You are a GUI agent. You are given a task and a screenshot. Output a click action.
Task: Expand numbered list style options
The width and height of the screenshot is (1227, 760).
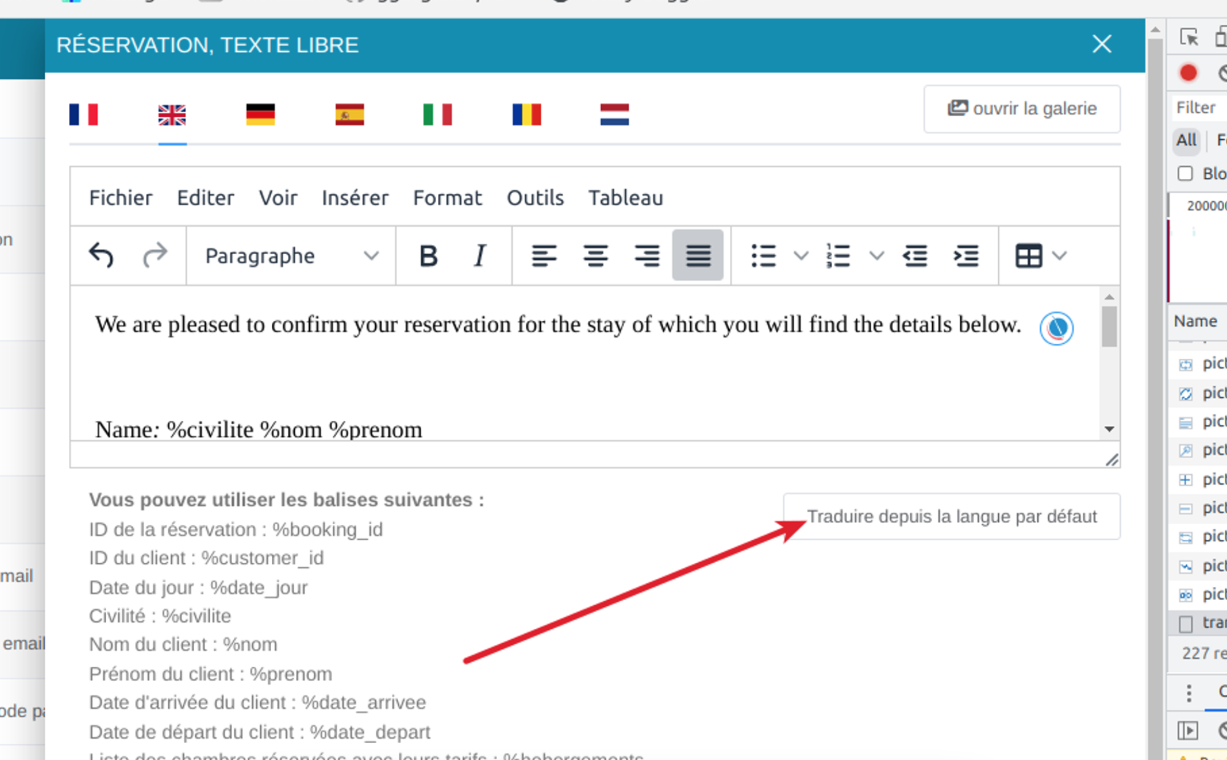876,256
